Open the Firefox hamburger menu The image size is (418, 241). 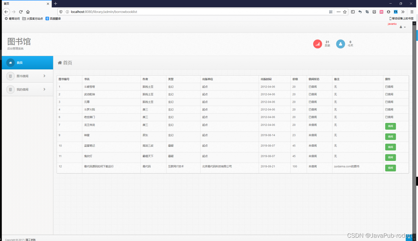coord(412,12)
